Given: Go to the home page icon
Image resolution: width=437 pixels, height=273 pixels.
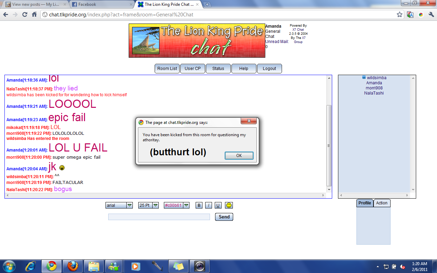Looking at the screenshot, I should [x=34, y=15].
